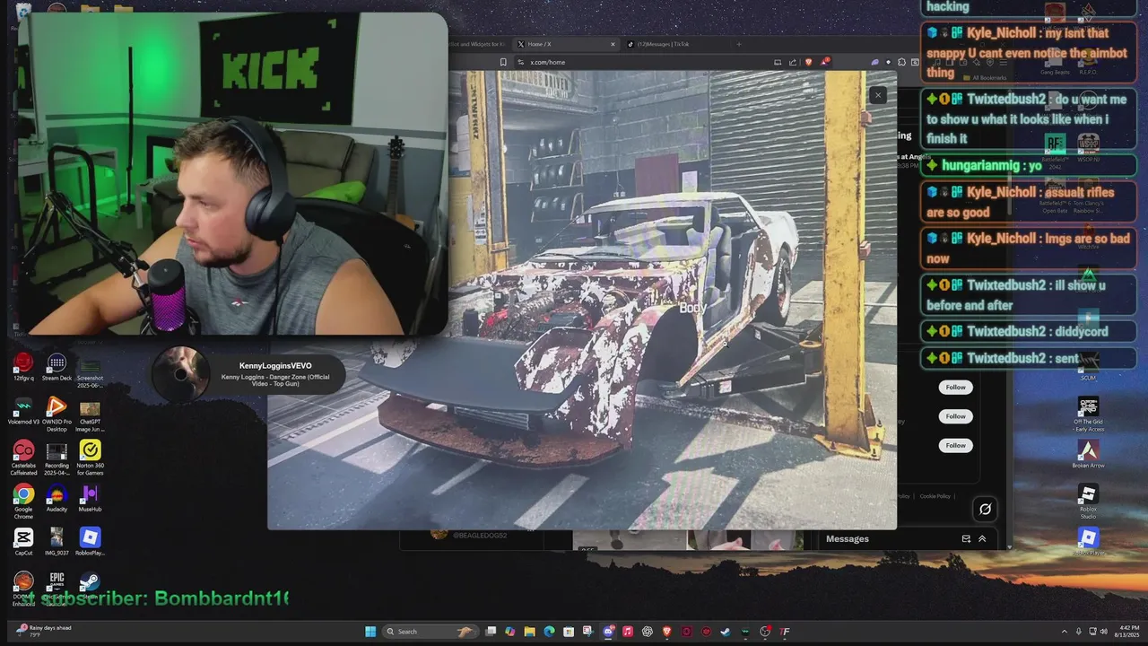Screen dimensions: 1148x646
Task: Open site settings icon left of x.com/home
Action: click(x=520, y=62)
